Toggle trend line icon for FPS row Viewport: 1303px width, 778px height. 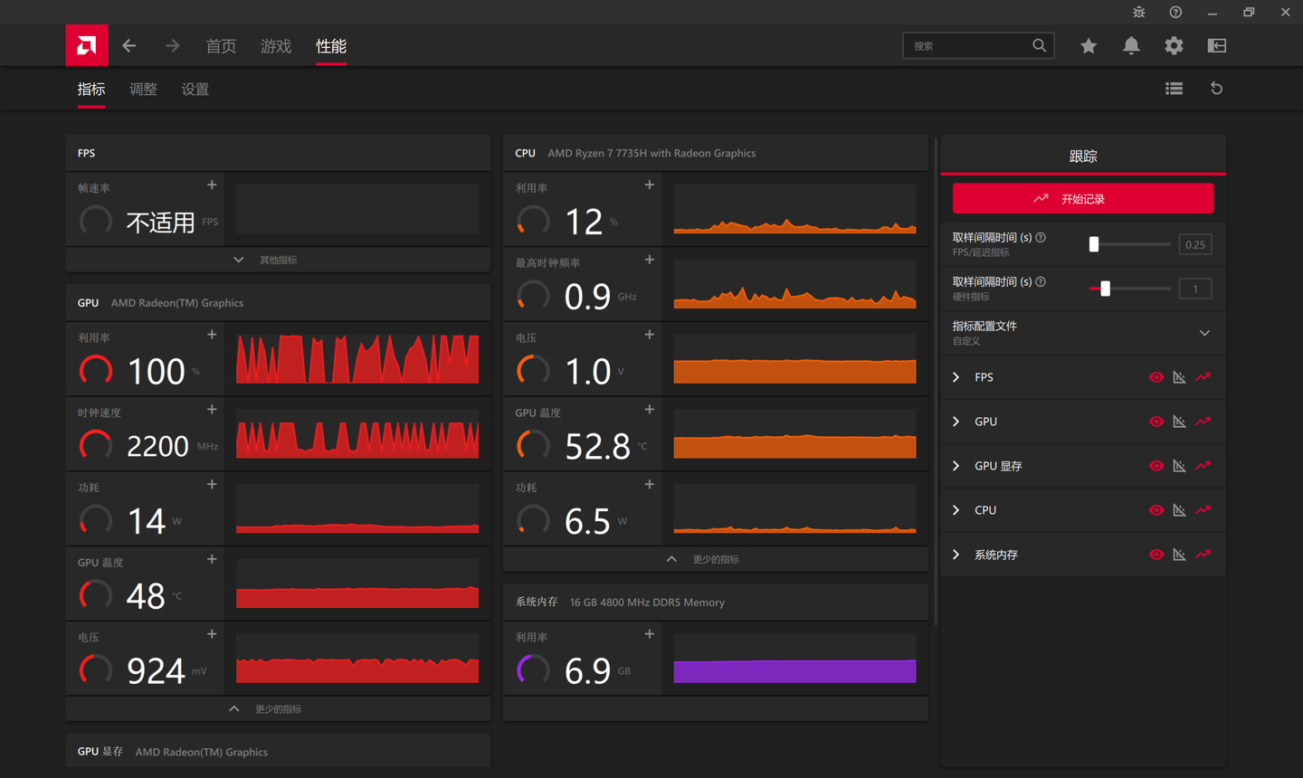(x=1203, y=377)
